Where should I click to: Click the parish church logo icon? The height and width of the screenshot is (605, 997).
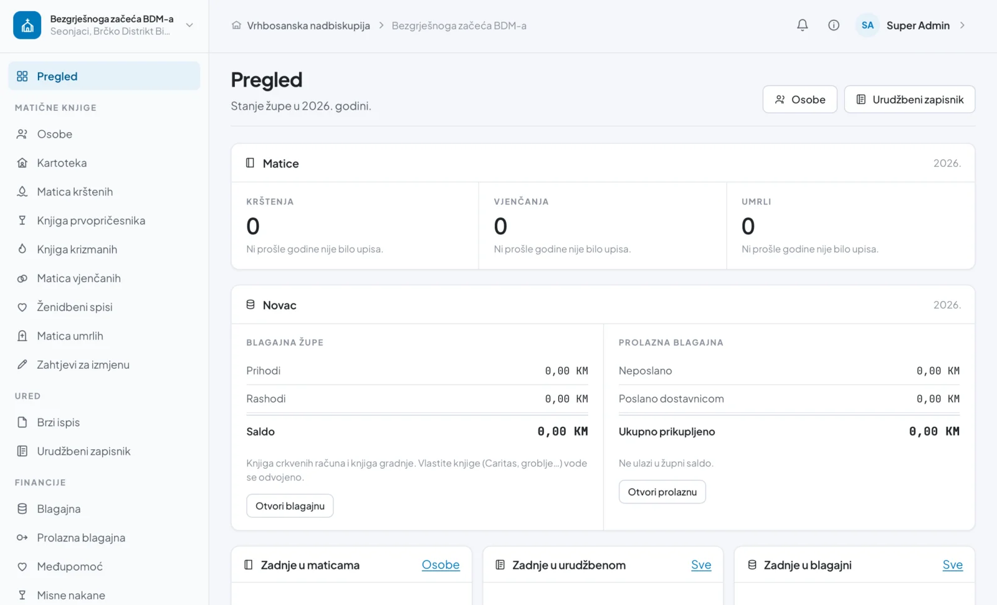pos(27,26)
